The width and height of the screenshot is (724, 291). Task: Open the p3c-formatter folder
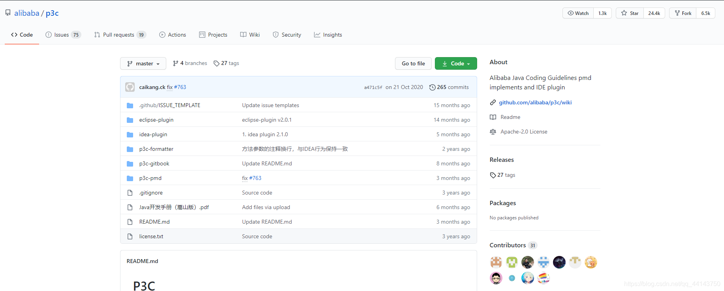pyautogui.click(x=156, y=149)
